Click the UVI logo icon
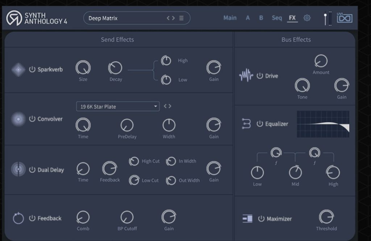This screenshot has width=371, height=241. (x=345, y=18)
